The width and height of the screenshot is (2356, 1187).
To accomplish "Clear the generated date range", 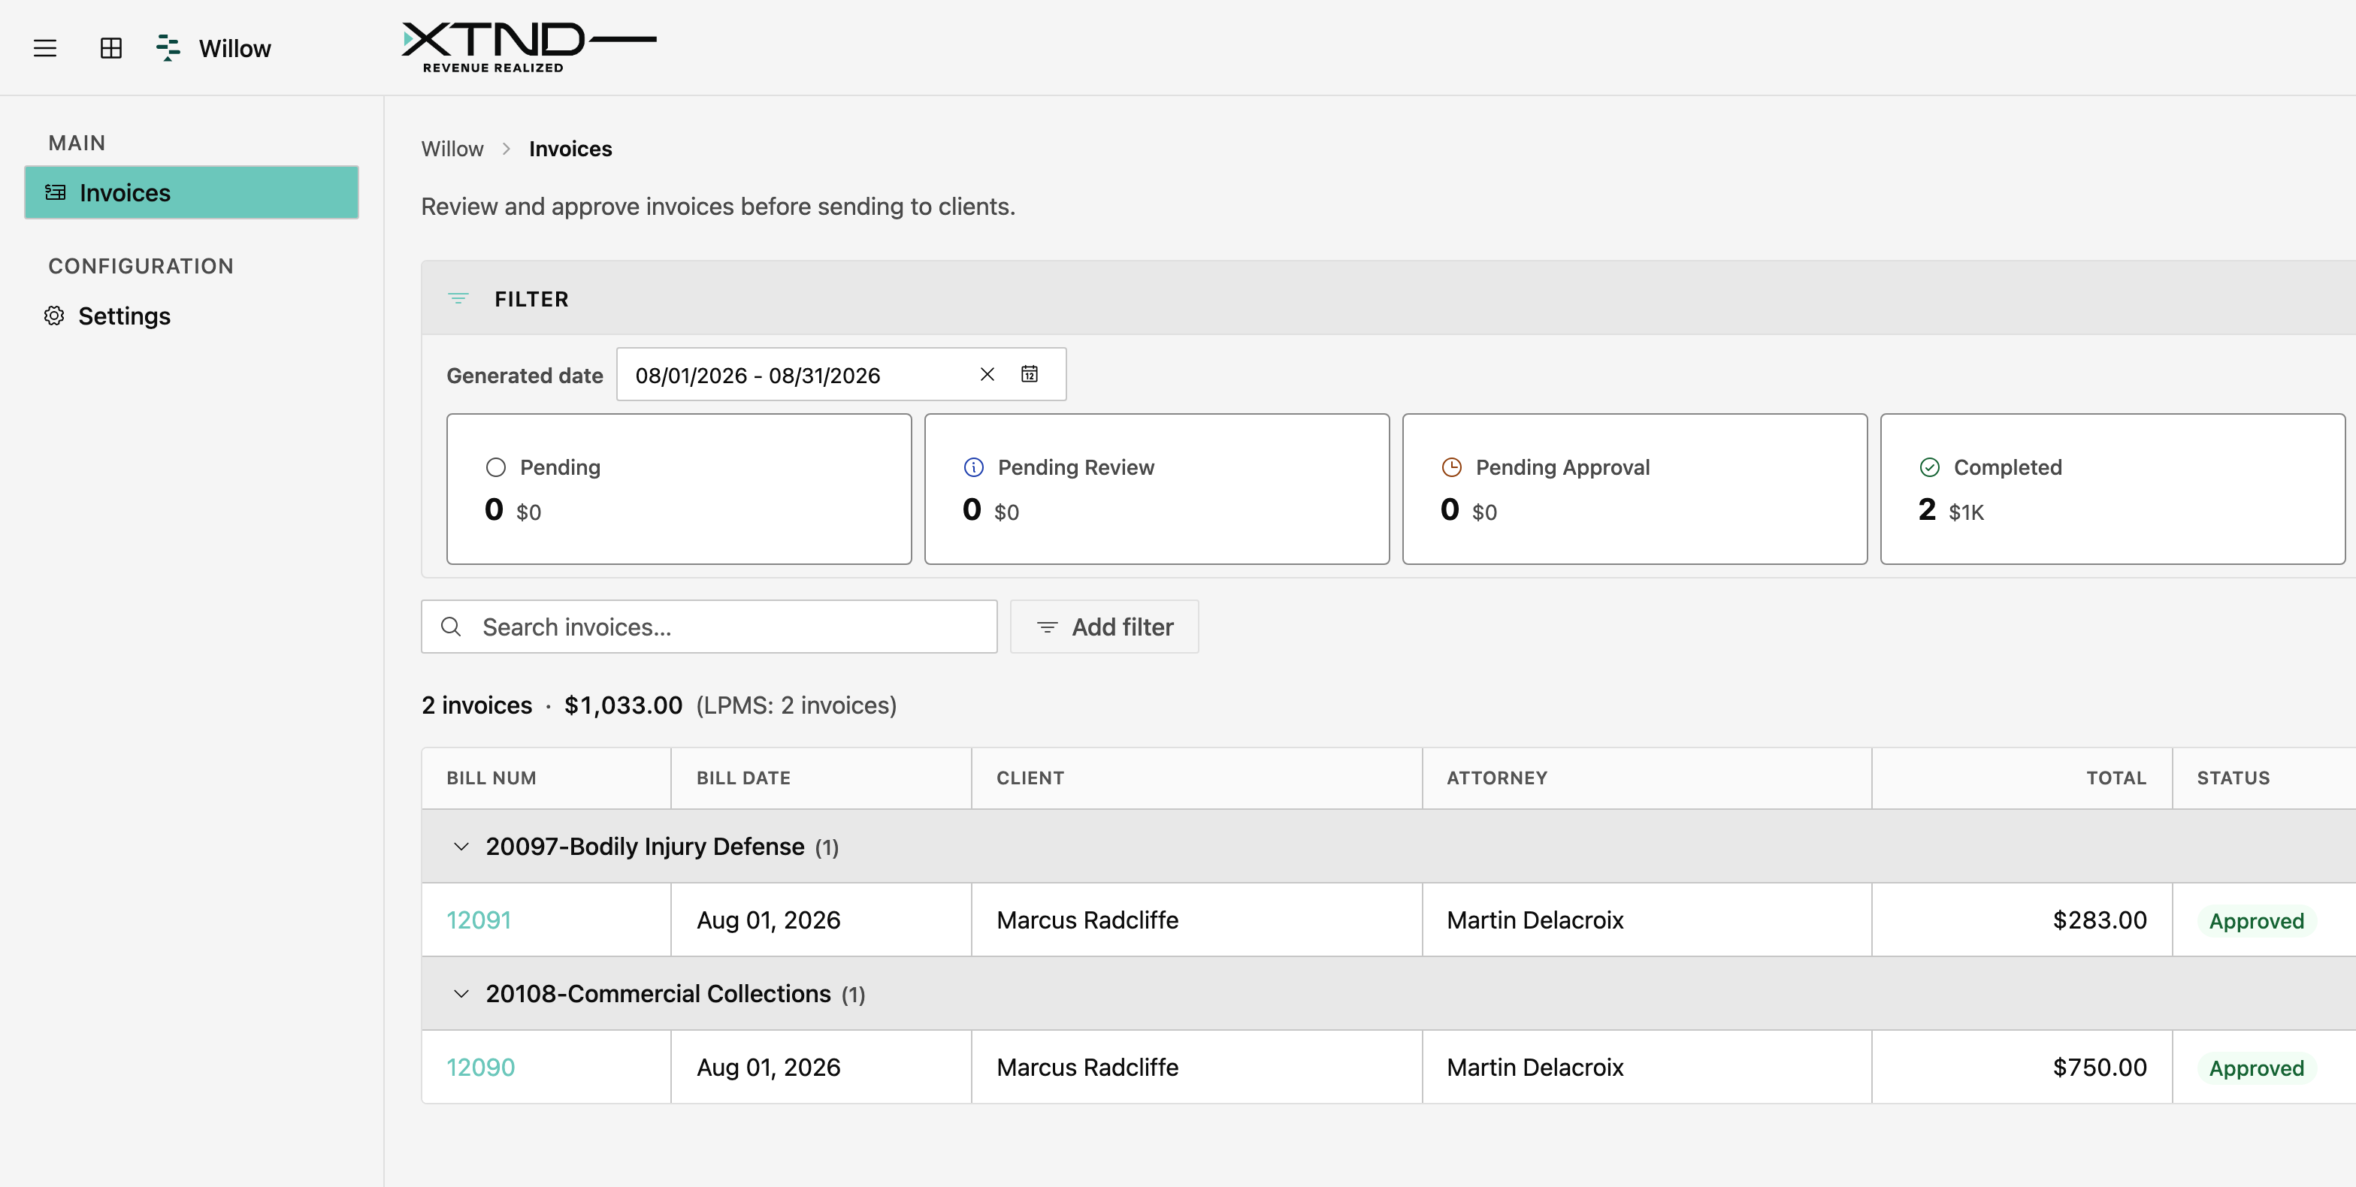I will [x=987, y=374].
